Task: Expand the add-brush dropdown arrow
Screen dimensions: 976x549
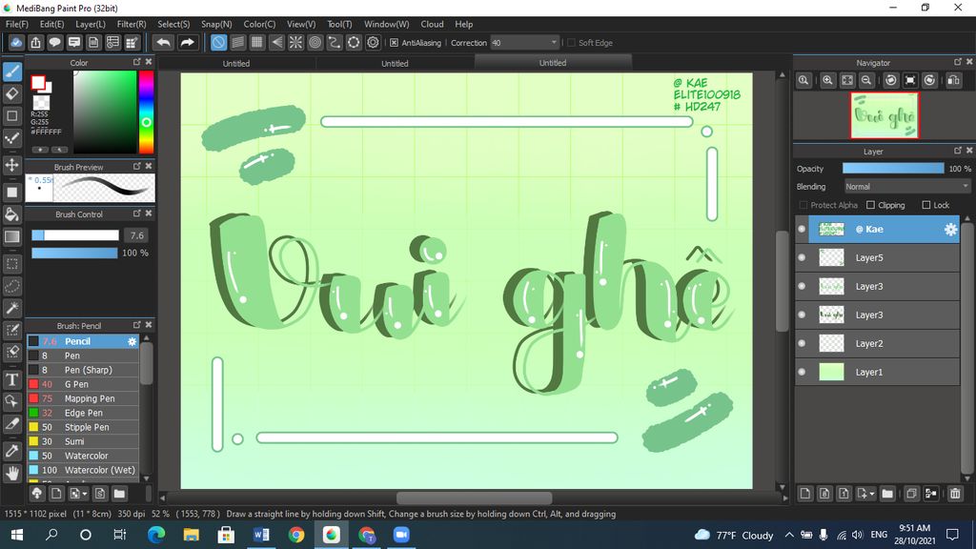Action: coord(84,494)
